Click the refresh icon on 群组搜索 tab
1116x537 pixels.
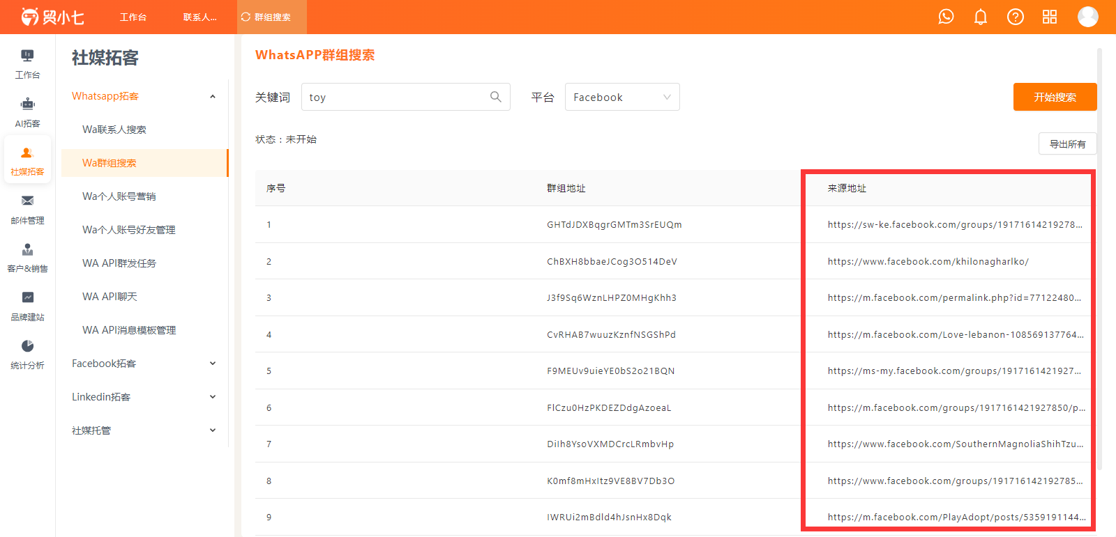[x=246, y=17]
